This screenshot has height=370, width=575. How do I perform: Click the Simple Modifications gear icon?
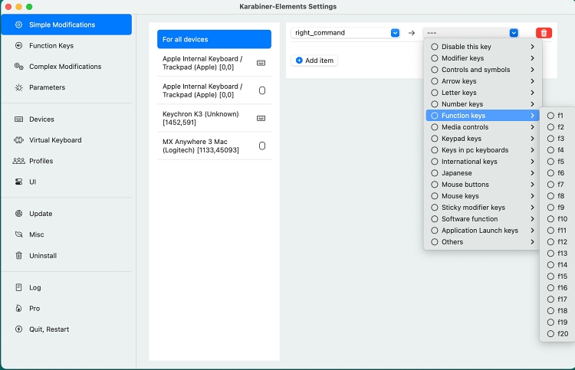pyautogui.click(x=18, y=25)
